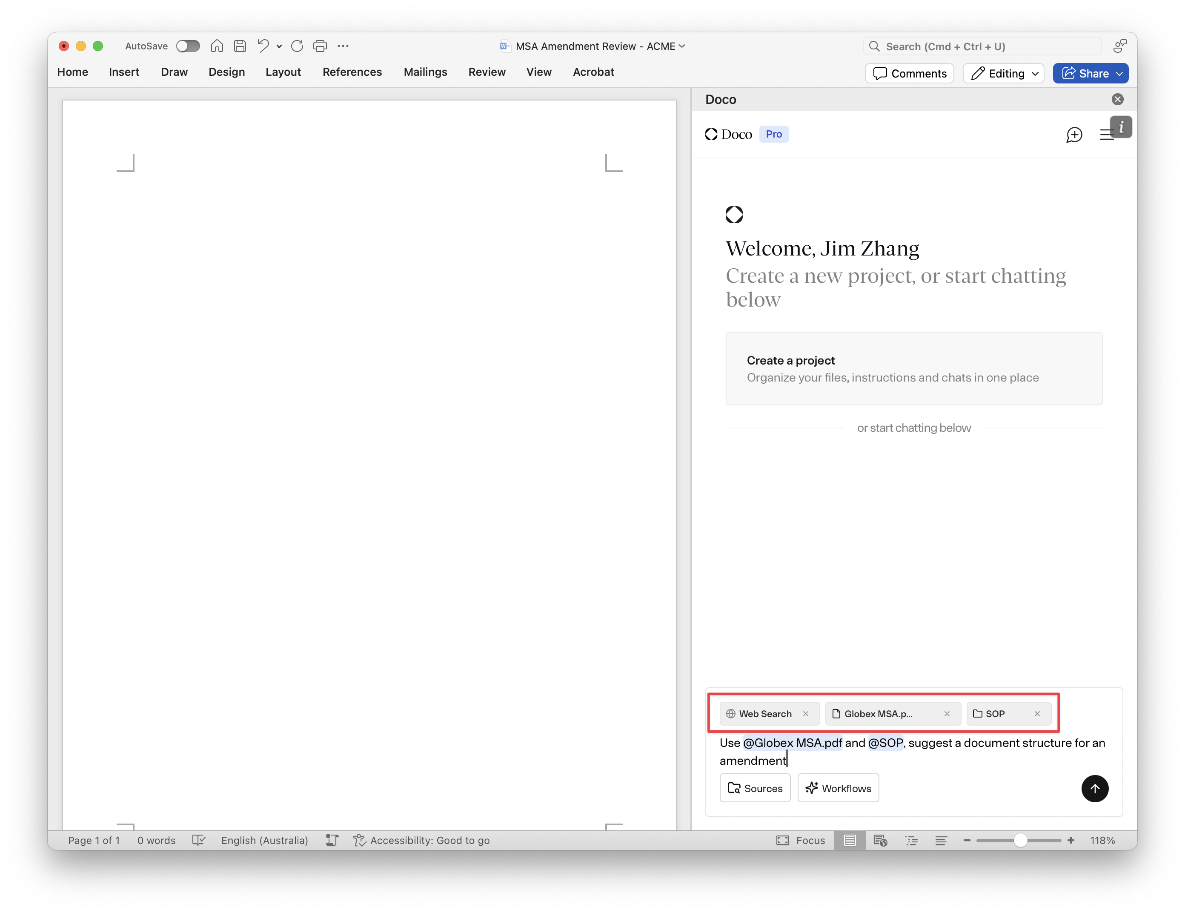The image size is (1185, 913).
Task: Open the Sources picker in Doco chat
Action: pos(755,788)
